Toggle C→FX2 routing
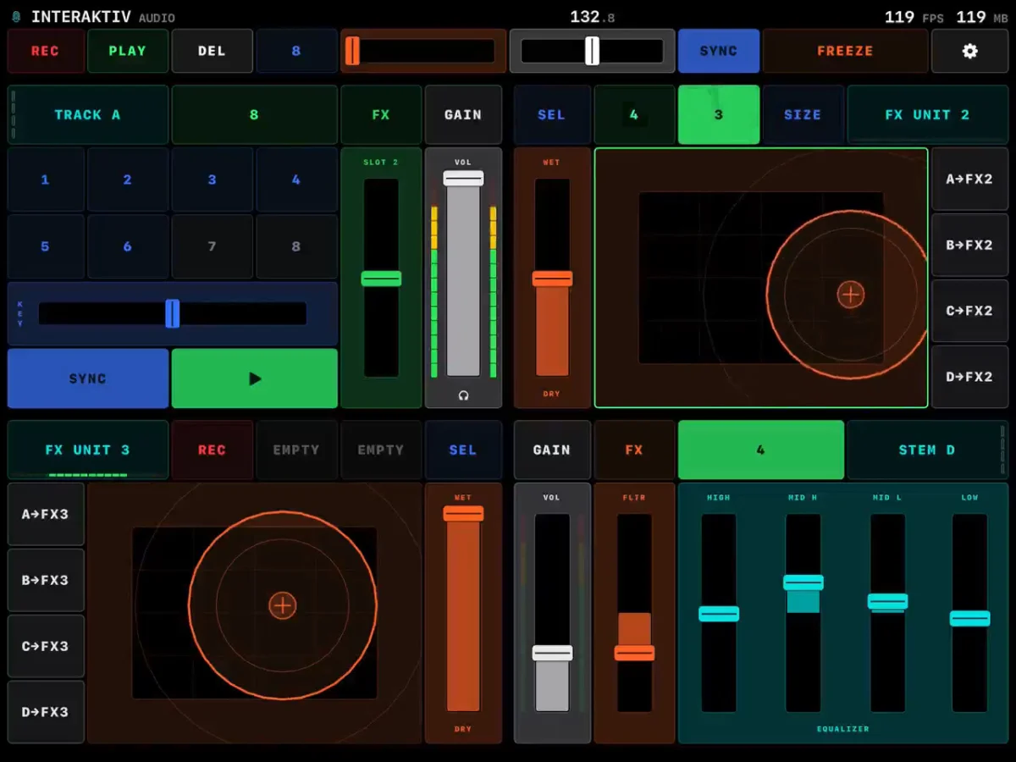 970,311
